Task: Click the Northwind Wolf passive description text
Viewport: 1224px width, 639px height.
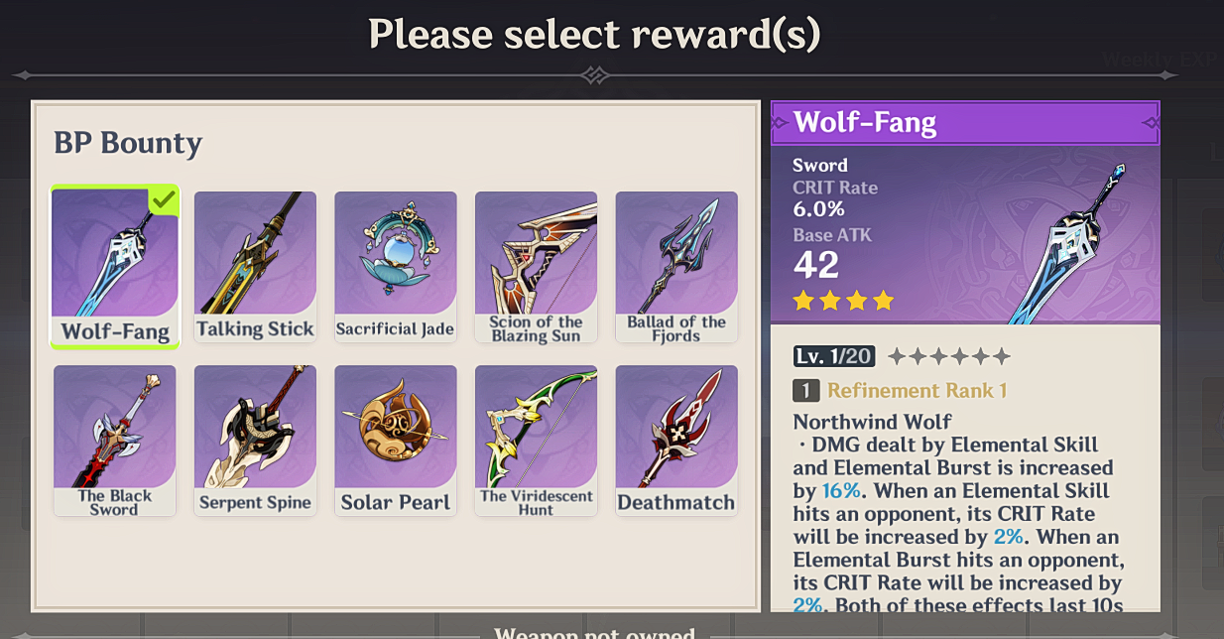Action: 959,514
